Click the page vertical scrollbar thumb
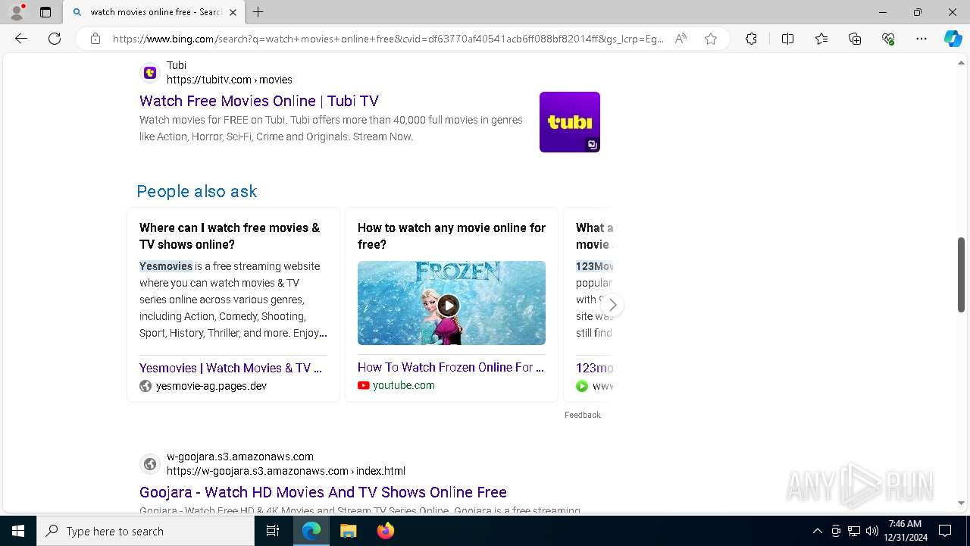Screen dimensions: 970x546 (x=961, y=275)
